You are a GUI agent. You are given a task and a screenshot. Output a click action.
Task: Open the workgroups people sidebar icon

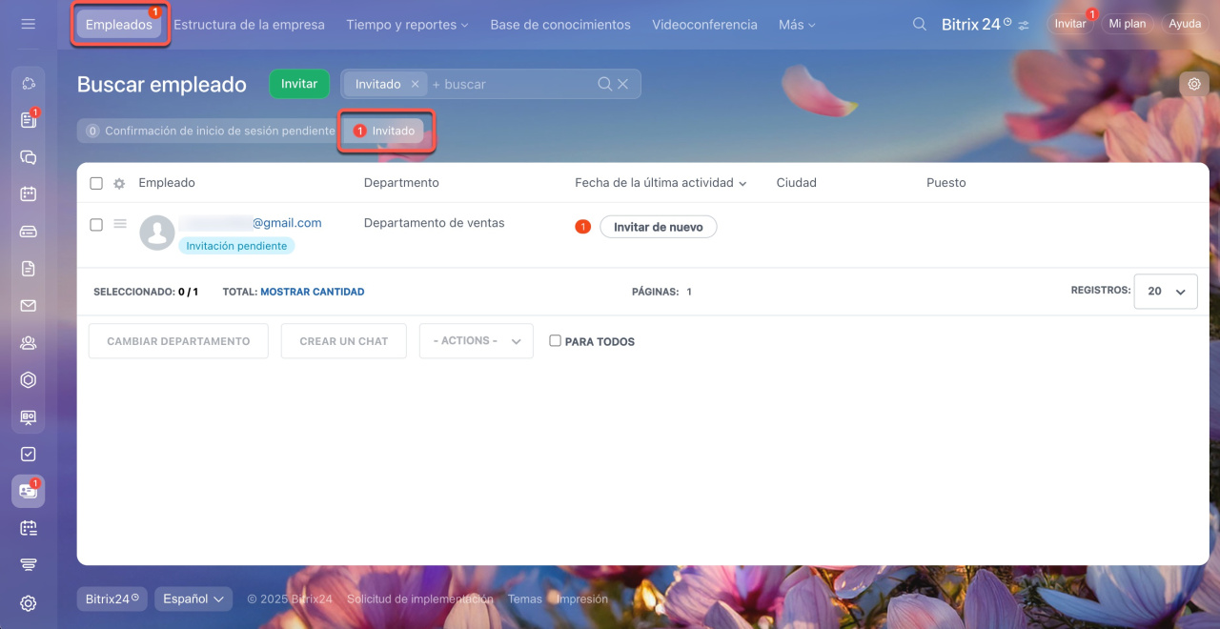[28, 343]
